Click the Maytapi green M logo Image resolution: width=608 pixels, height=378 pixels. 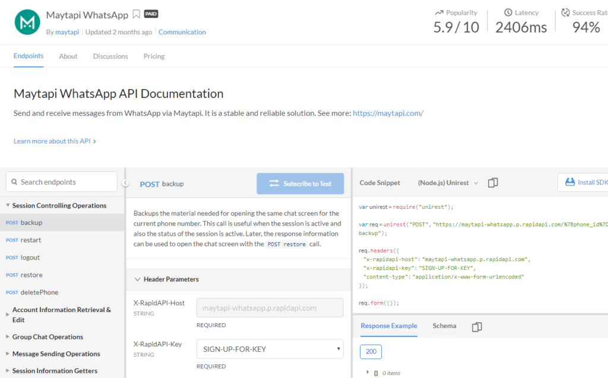pyautogui.click(x=27, y=22)
